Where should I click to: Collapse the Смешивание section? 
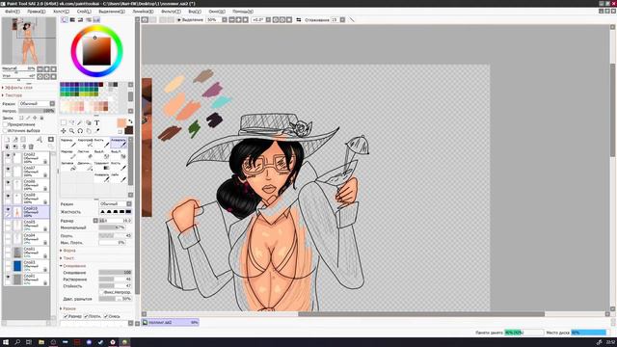(x=73, y=266)
